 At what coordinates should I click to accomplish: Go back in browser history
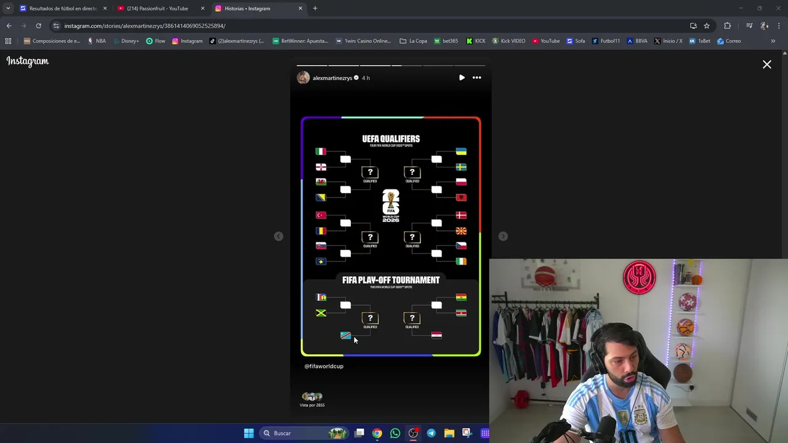pos(9,26)
